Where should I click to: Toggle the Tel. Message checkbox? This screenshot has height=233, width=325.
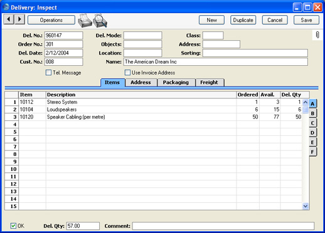click(x=48, y=73)
